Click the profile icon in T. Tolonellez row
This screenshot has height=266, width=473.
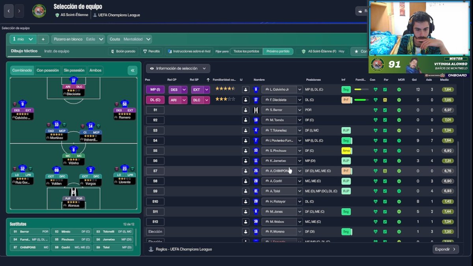(x=246, y=130)
